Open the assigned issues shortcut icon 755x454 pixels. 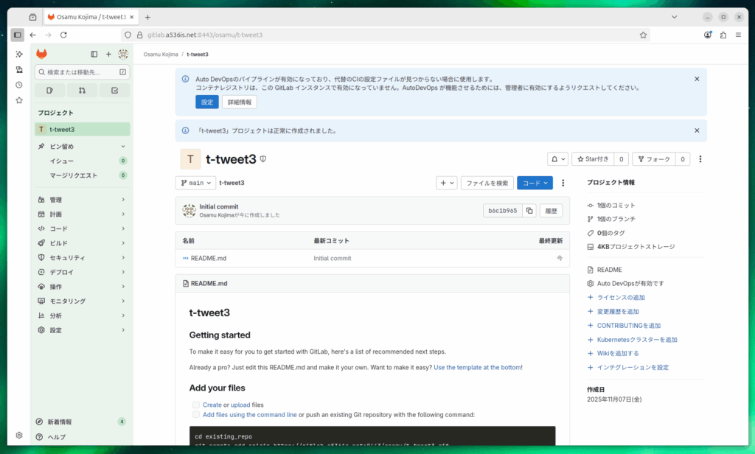point(49,91)
